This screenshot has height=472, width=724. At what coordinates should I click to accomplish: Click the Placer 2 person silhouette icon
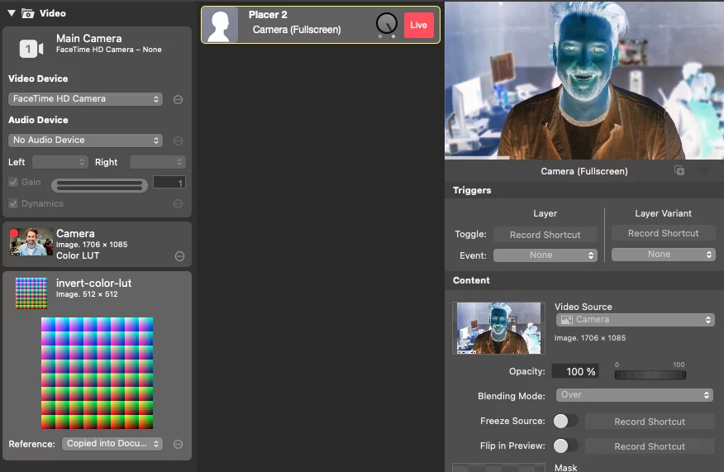coord(220,26)
